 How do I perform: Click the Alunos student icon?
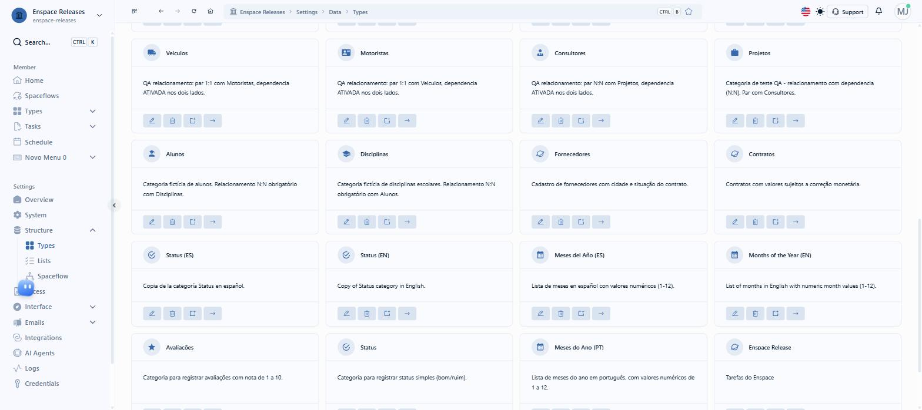152,154
